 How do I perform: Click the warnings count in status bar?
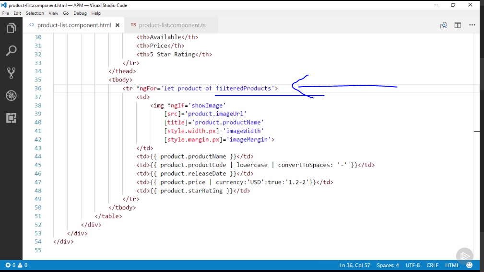coord(23,265)
